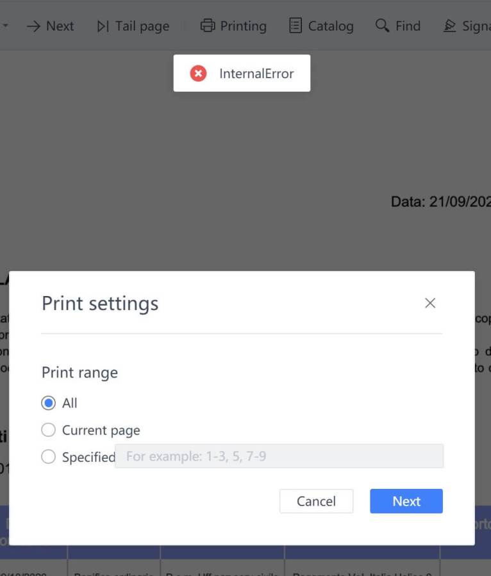Select the Specified range radio button
This screenshot has width=491, height=576.
click(48, 457)
